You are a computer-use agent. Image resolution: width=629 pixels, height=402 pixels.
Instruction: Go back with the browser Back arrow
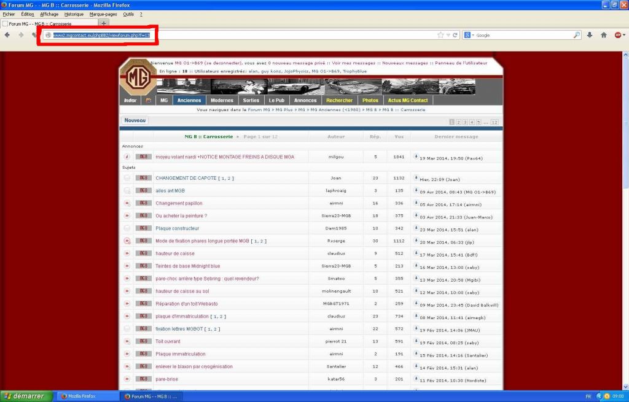[7, 35]
